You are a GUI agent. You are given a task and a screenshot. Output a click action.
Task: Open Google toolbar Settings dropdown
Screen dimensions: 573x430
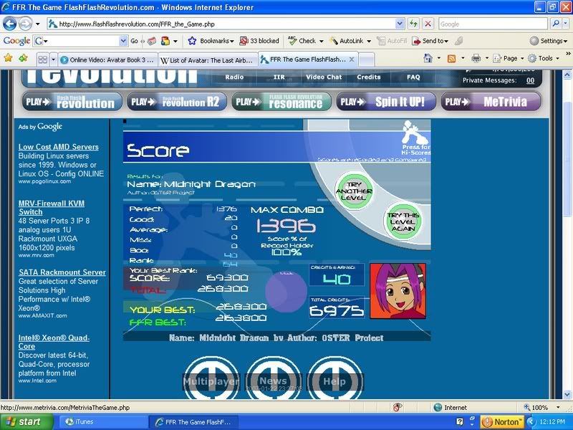click(549, 41)
